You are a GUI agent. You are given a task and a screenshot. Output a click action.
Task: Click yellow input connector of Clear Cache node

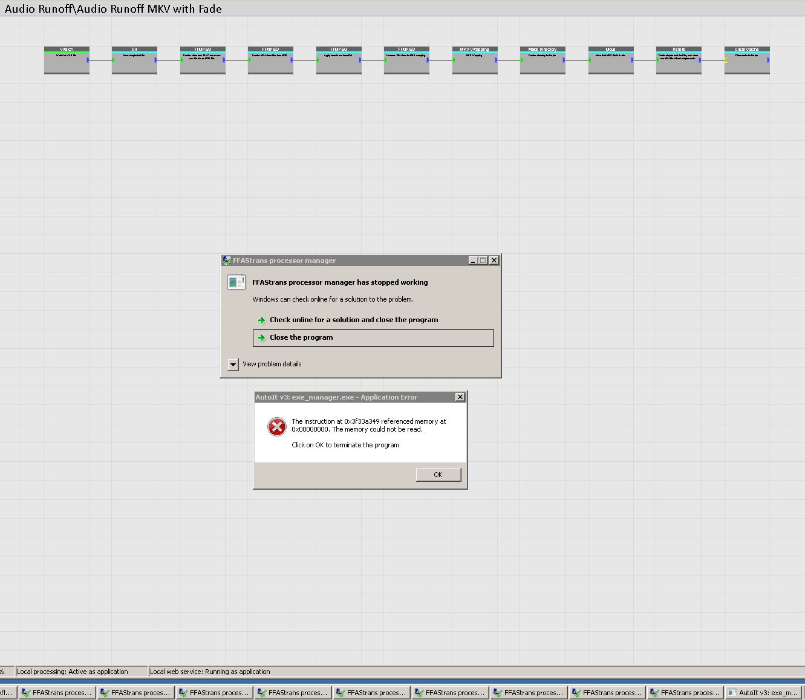click(x=726, y=60)
